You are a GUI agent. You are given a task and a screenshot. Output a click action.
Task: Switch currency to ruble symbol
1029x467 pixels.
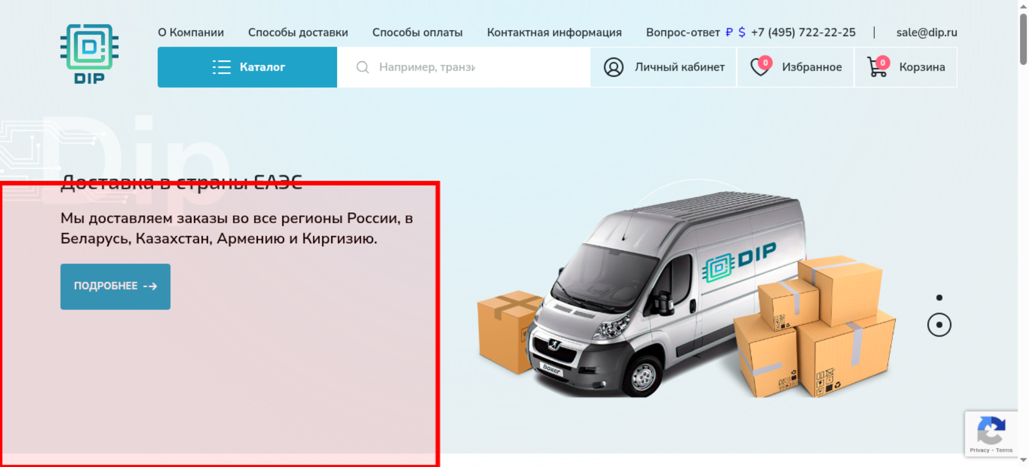(729, 32)
